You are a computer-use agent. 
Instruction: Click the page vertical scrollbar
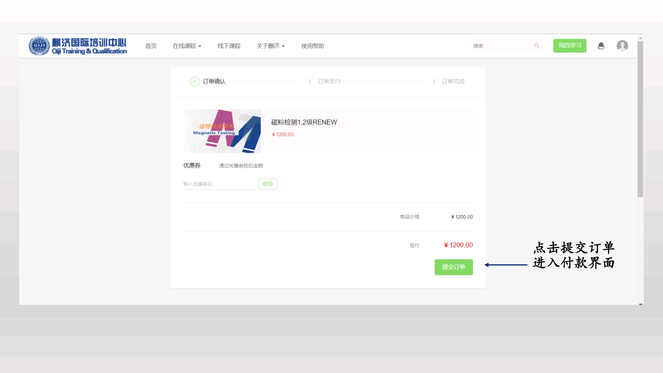coord(640,120)
